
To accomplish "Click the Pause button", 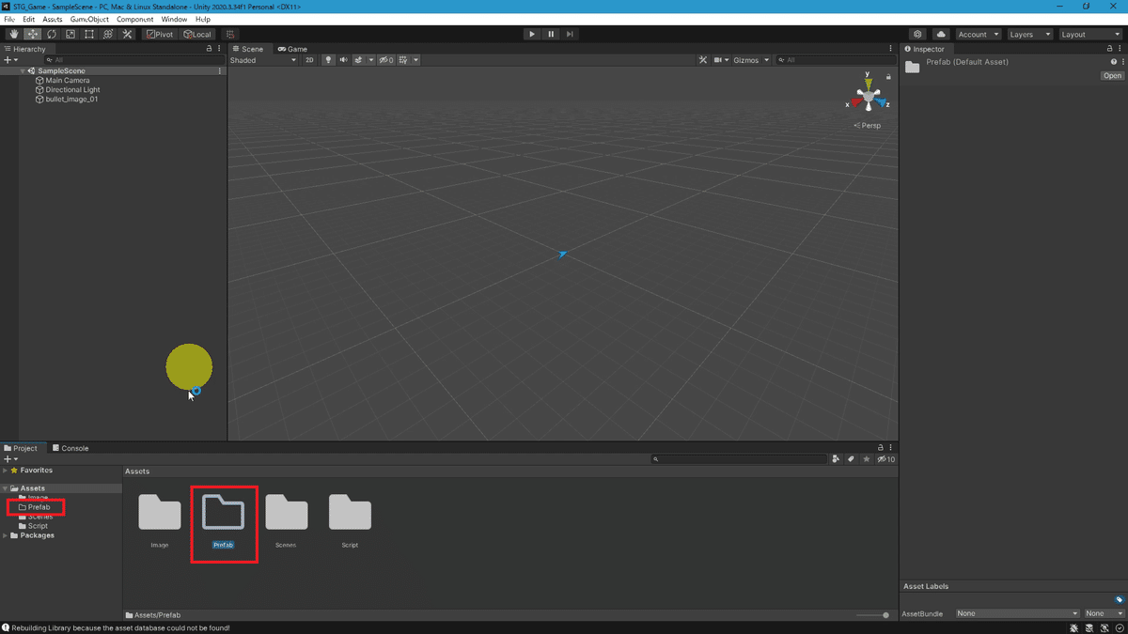I will pyautogui.click(x=551, y=35).
